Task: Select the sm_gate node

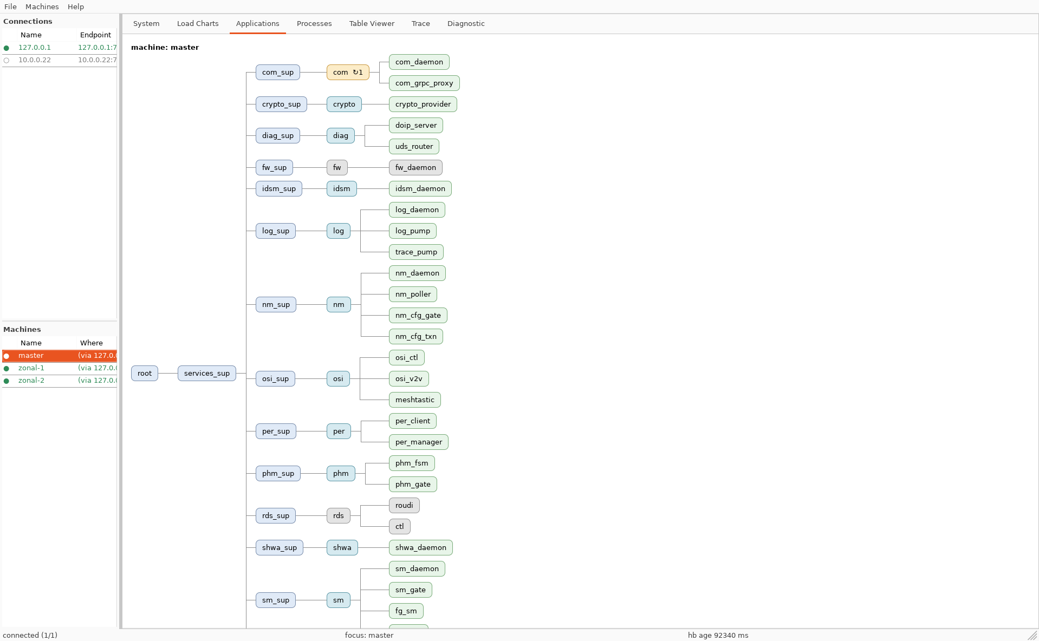Action: click(x=411, y=590)
